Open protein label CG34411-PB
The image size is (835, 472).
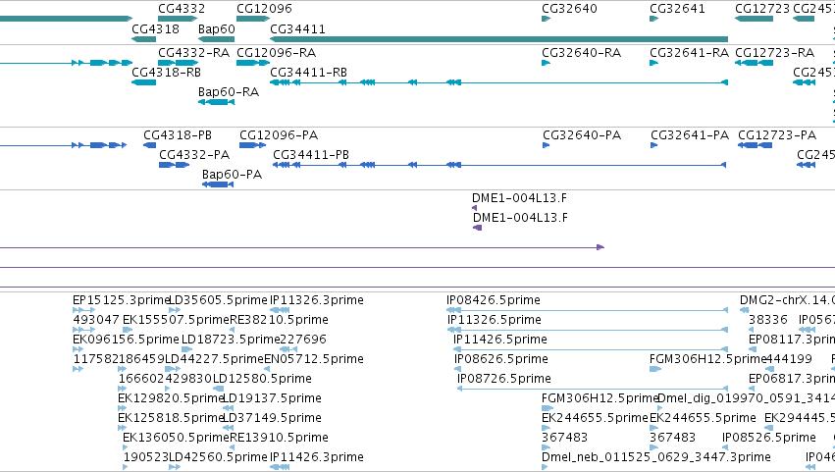(311, 154)
